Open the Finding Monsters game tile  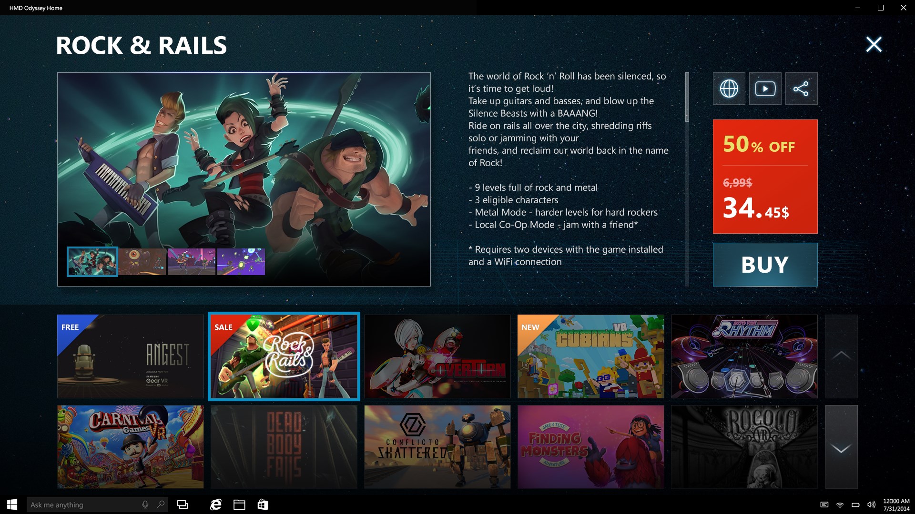590,446
